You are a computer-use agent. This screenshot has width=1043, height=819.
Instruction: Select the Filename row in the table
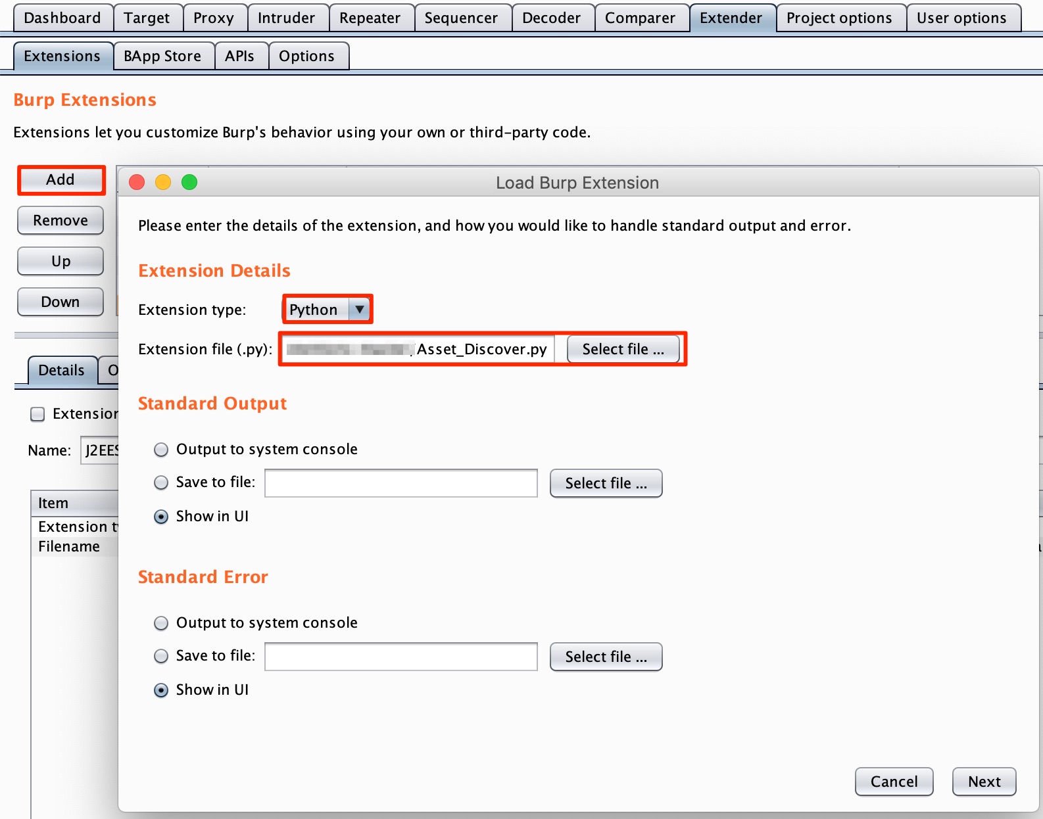click(75, 546)
